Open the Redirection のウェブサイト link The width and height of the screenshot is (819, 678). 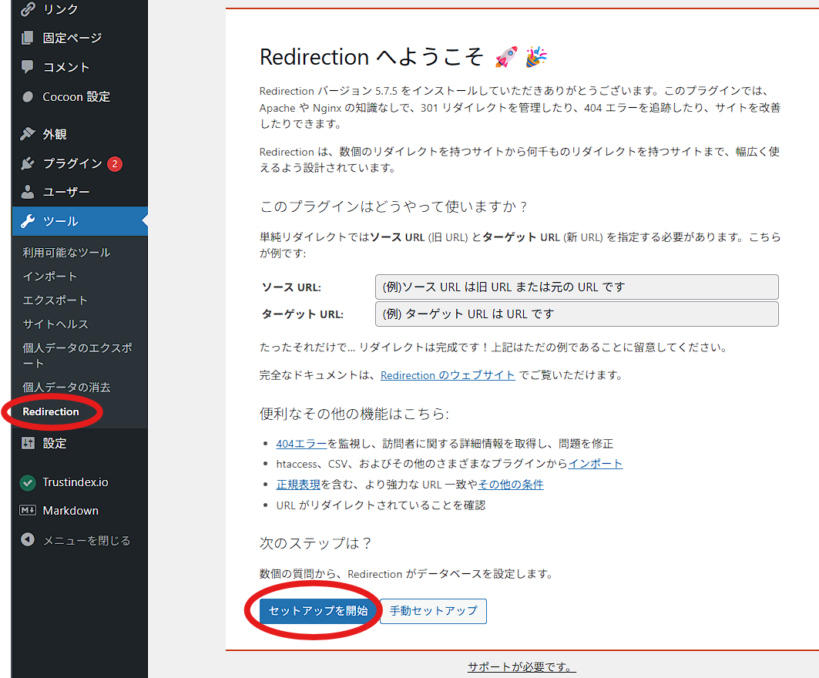click(x=448, y=375)
